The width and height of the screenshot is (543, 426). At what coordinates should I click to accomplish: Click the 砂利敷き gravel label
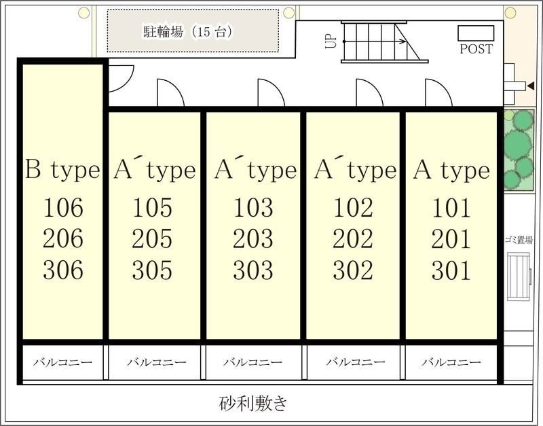(x=254, y=402)
